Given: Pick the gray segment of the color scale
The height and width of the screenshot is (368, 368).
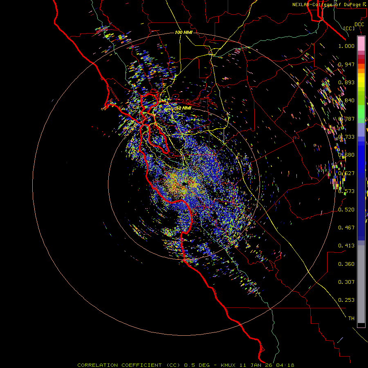Looking at the screenshot, I should coord(361,284).
